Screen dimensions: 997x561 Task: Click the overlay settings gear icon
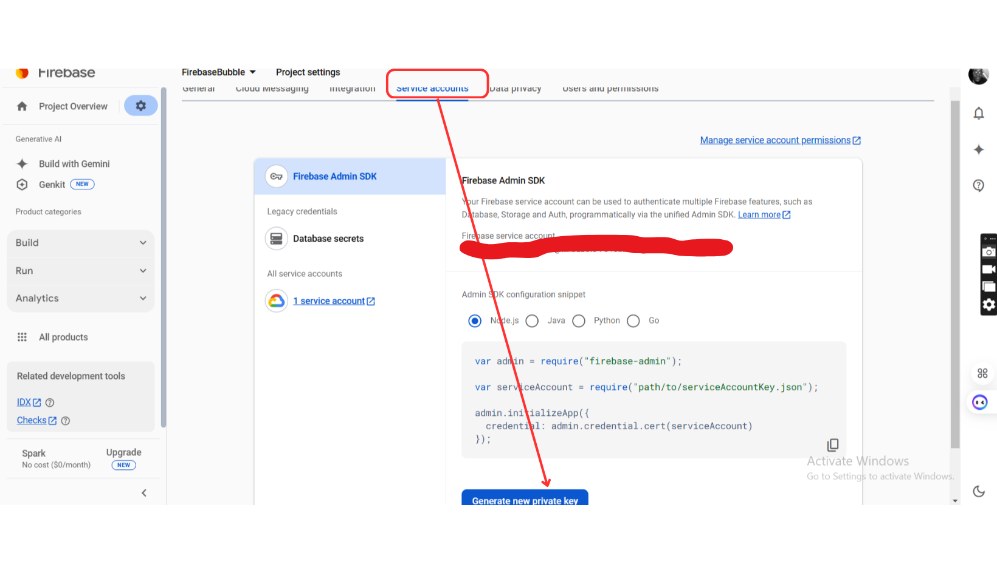(989, 305)
